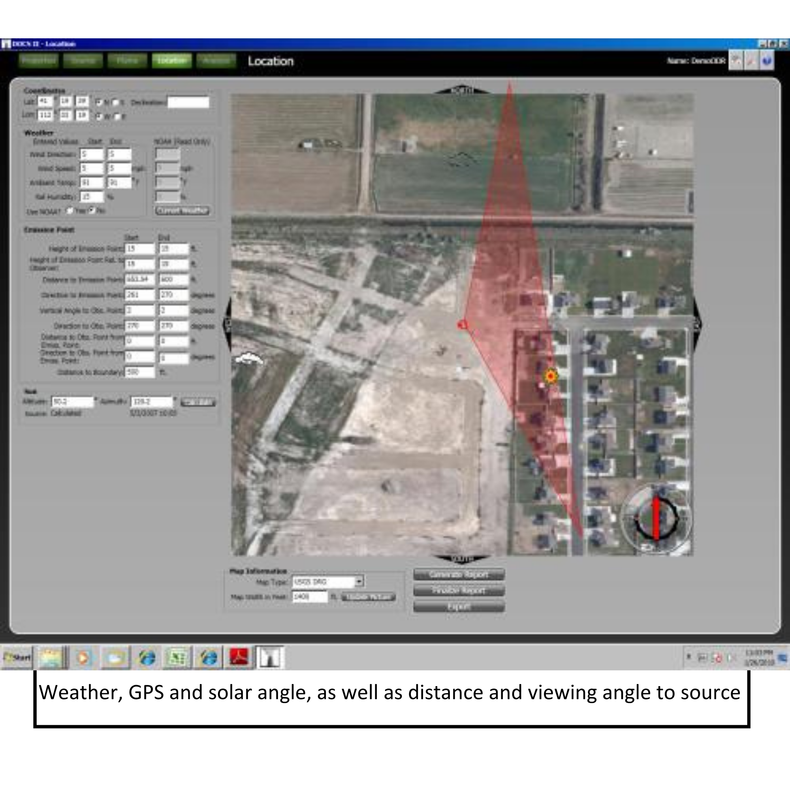The width and height of the screenshot is (790, 790).
Task: Select the E longitude hemisphere option
Action: [x=117, y=116]
